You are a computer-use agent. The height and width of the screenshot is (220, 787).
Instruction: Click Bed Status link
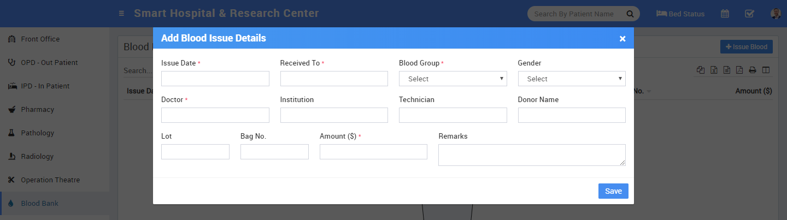pos(680,14)
